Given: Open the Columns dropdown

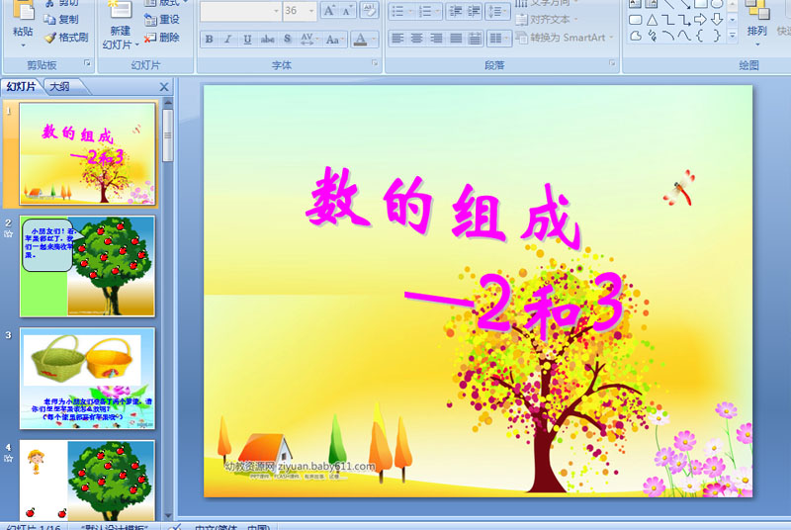Looking at the screenshot, I should [499, 39].
